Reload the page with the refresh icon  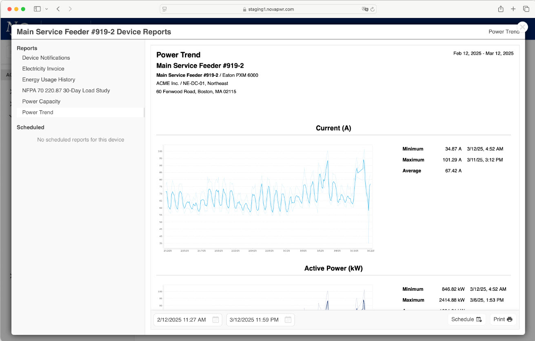tap(373, 9)
